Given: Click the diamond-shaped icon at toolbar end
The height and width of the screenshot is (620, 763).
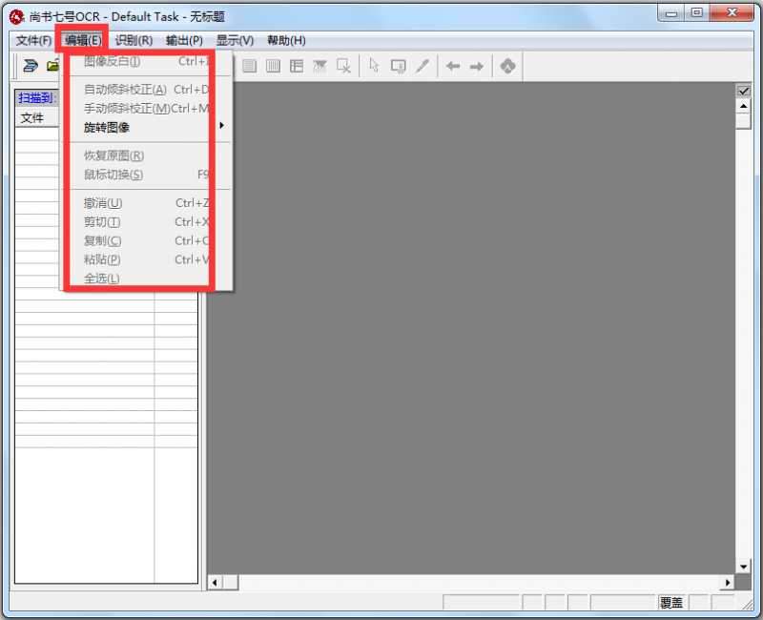Looking at the screenshot, I should [x=507, y=66].
